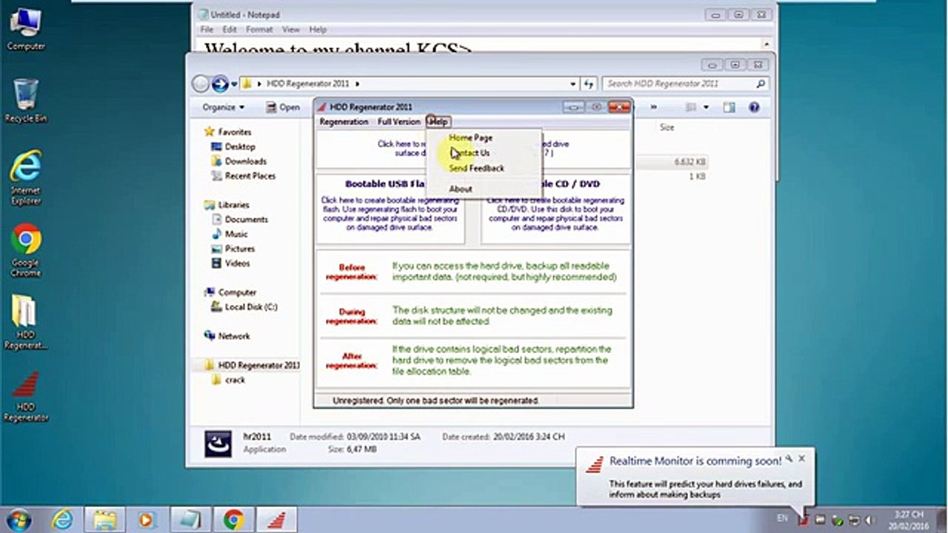The width and height of the screenshot is (948, 533).
Task: Select Favorites in the navigation pane
Action: (x=234, y=132)
